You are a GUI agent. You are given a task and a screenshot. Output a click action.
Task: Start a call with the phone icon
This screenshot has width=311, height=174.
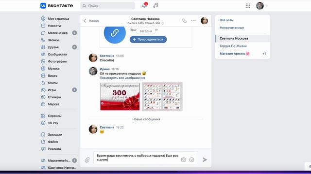click(184, 20)
